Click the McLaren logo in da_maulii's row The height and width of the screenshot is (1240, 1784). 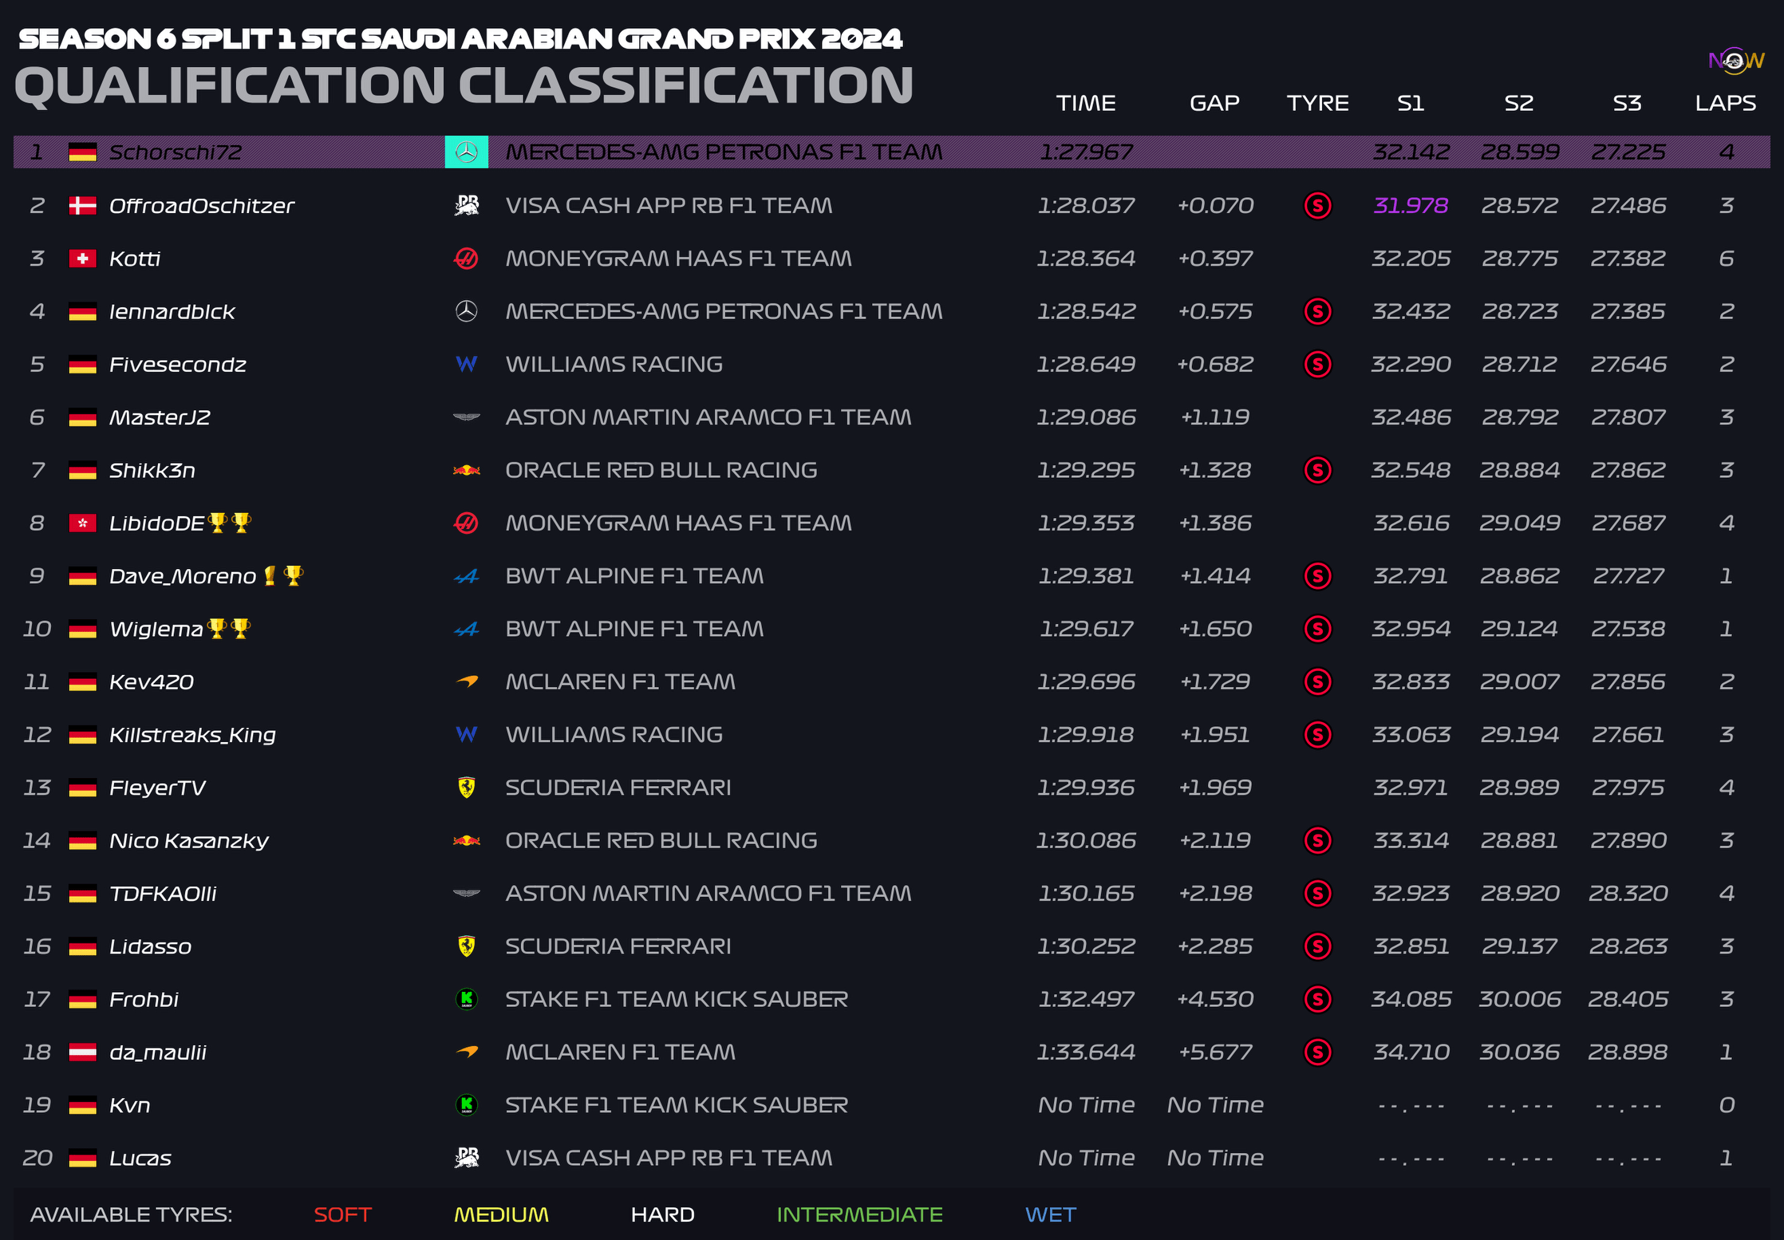coord(466,1052)
